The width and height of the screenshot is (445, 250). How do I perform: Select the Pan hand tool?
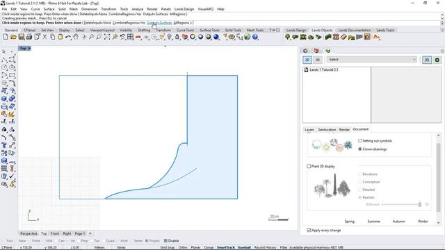coord(76,37)
